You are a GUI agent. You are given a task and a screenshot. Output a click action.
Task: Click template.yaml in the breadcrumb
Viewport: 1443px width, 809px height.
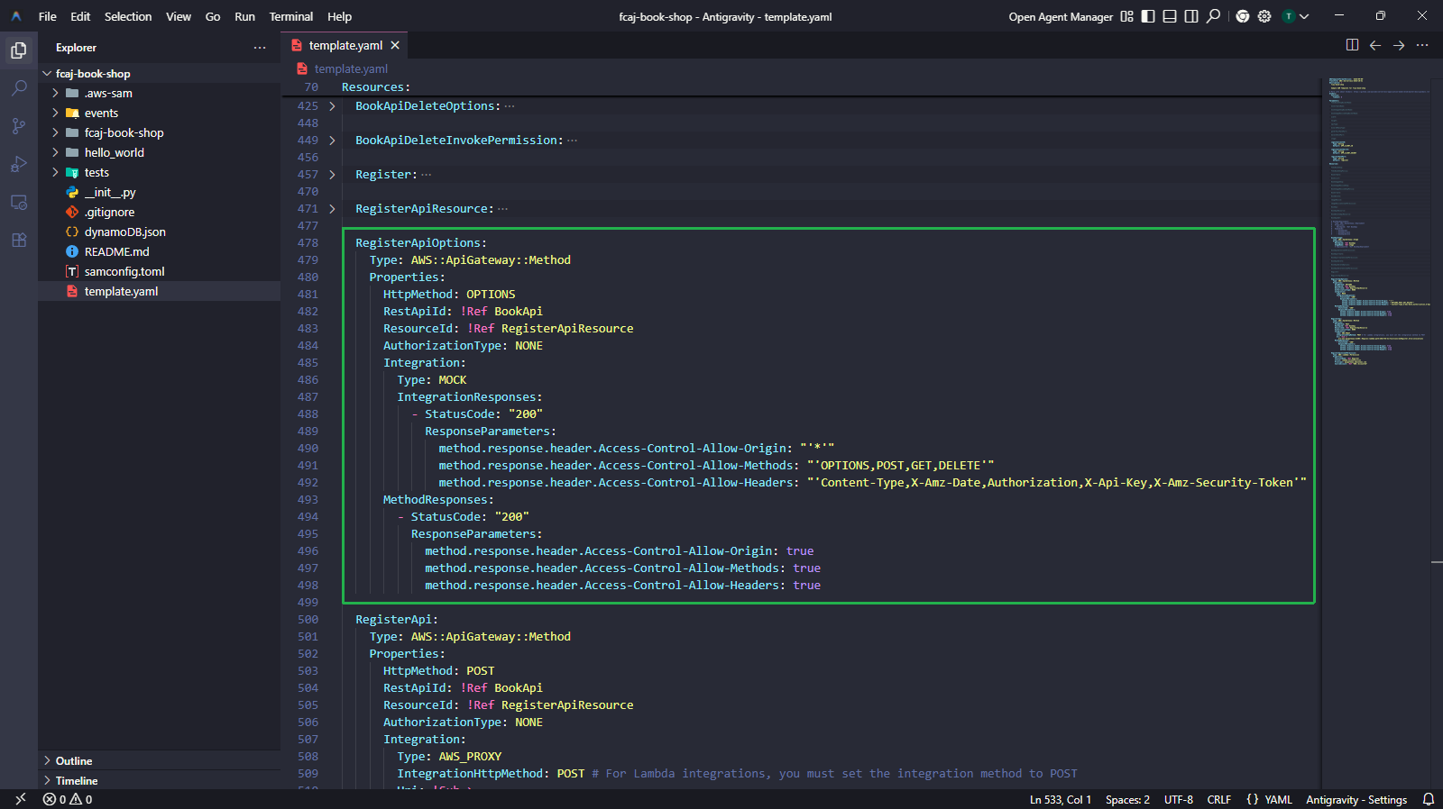[x=351, y=68]
